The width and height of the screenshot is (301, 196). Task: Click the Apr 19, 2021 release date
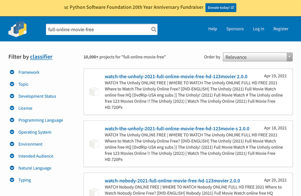tap(275, 76)
